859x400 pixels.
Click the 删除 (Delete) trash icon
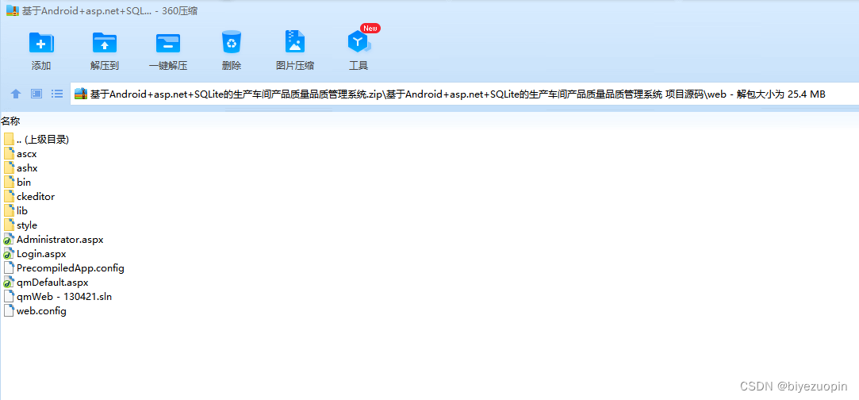pos(232,42)
